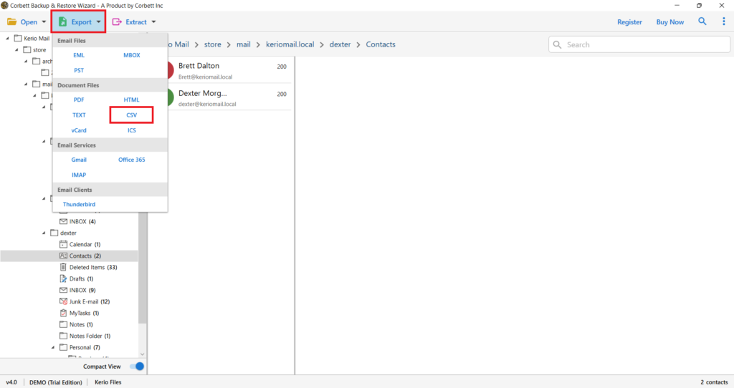Image resolution: width=734 pixels, height=388 pixels.
Task: Click the dexter folder icon in tree
Action: coord(54,233)
